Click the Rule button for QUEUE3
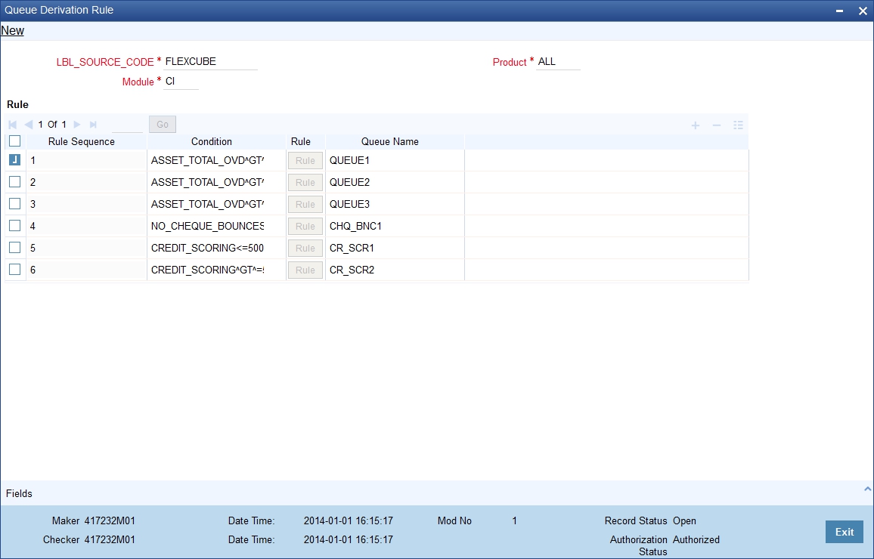874x559 pixels. (305, 204)
